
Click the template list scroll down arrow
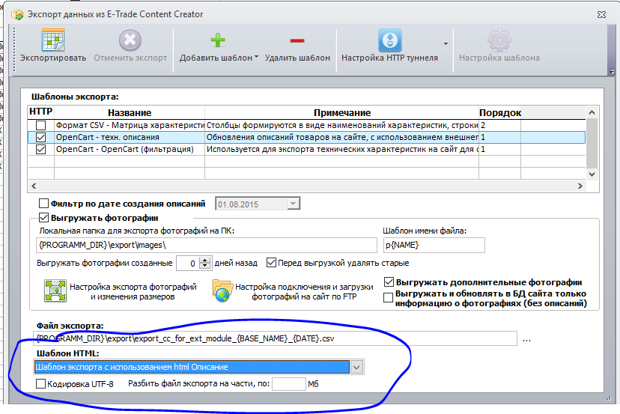[592, 174]
